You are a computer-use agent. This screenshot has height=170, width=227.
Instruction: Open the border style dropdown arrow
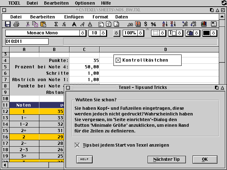pos(162,33)
